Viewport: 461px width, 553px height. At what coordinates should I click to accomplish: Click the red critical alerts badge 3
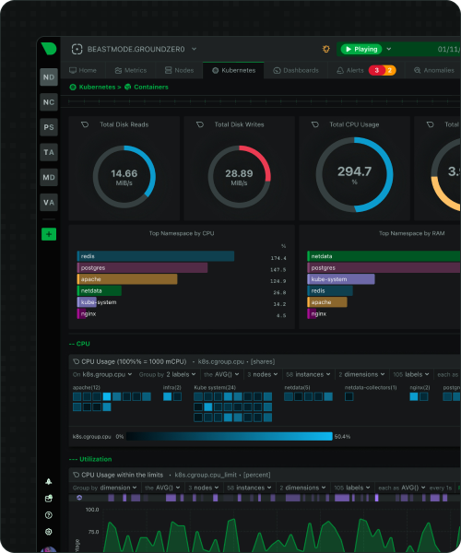pyautogui.click(x=377, y=70)
